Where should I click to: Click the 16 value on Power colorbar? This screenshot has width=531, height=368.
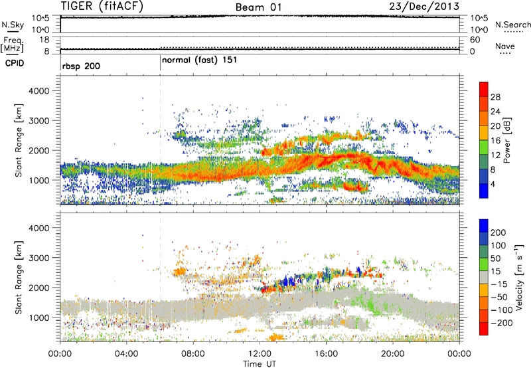495,141
